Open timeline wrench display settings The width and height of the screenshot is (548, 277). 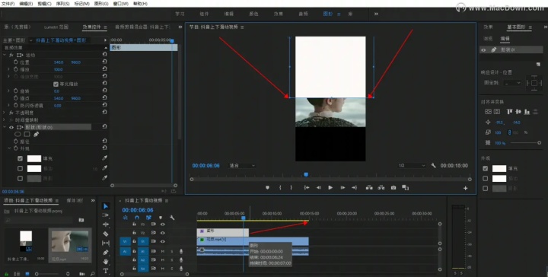[x=172, y=218]
